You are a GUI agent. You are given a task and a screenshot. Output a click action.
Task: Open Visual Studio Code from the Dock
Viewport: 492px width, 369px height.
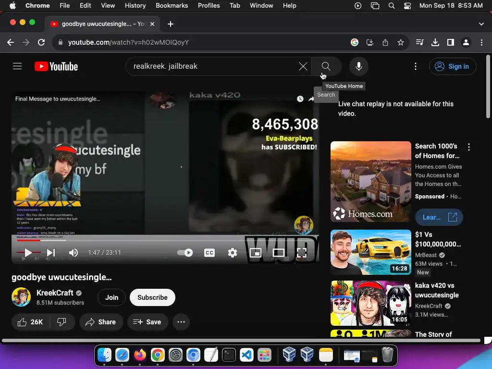(x=246, y=355)
